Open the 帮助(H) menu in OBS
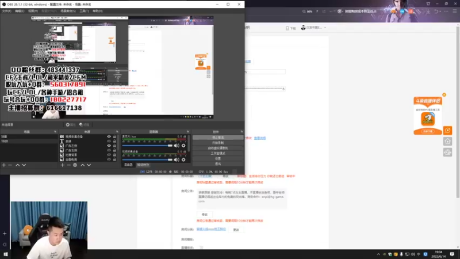 pyautogui.click(x=97, y=11)
